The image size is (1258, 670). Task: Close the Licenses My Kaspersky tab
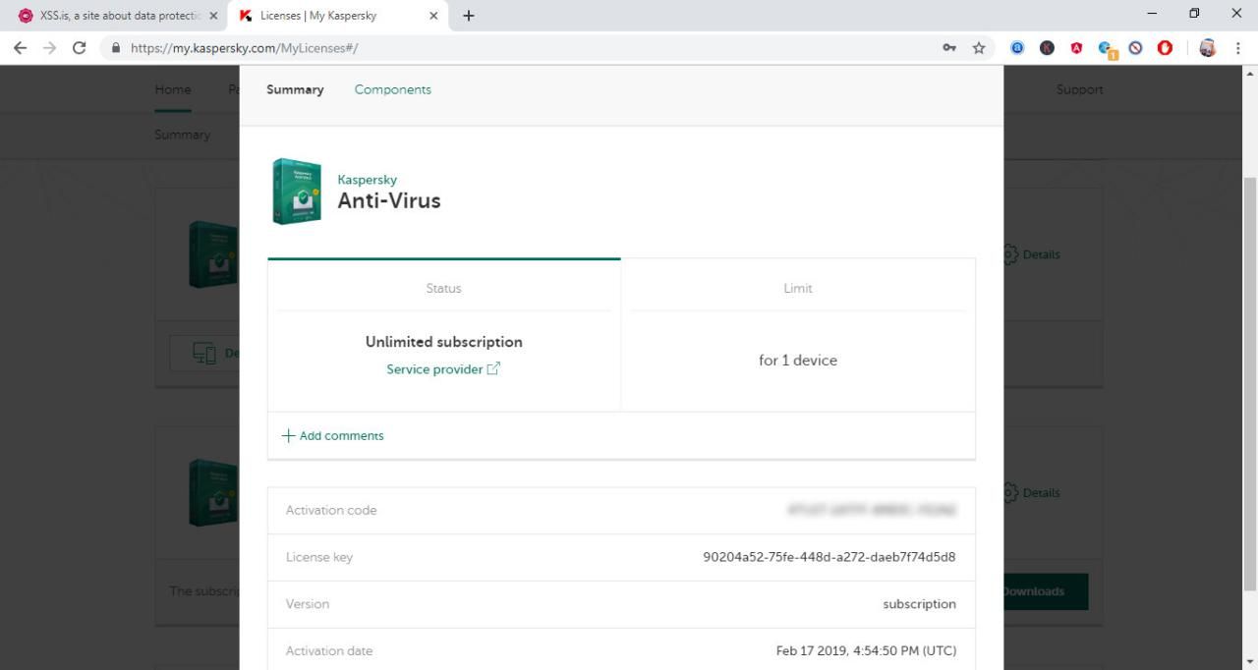tap(433, 16)
